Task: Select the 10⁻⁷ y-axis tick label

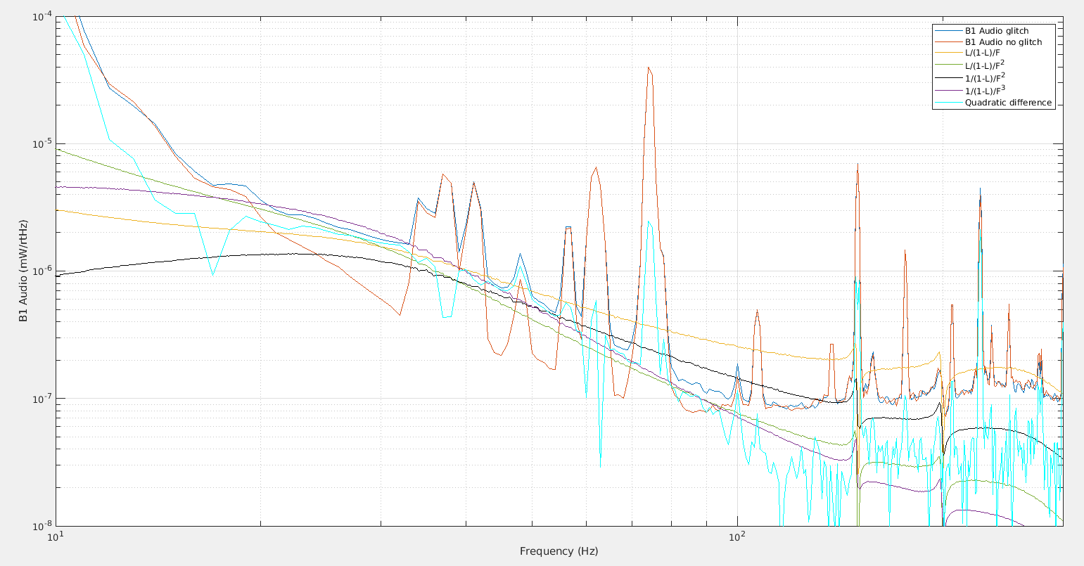Action: (42, 398)
